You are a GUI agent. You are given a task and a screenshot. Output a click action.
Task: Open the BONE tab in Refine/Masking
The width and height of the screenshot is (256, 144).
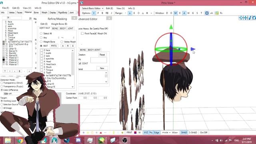pyautogui.click(x=55, y=28)
